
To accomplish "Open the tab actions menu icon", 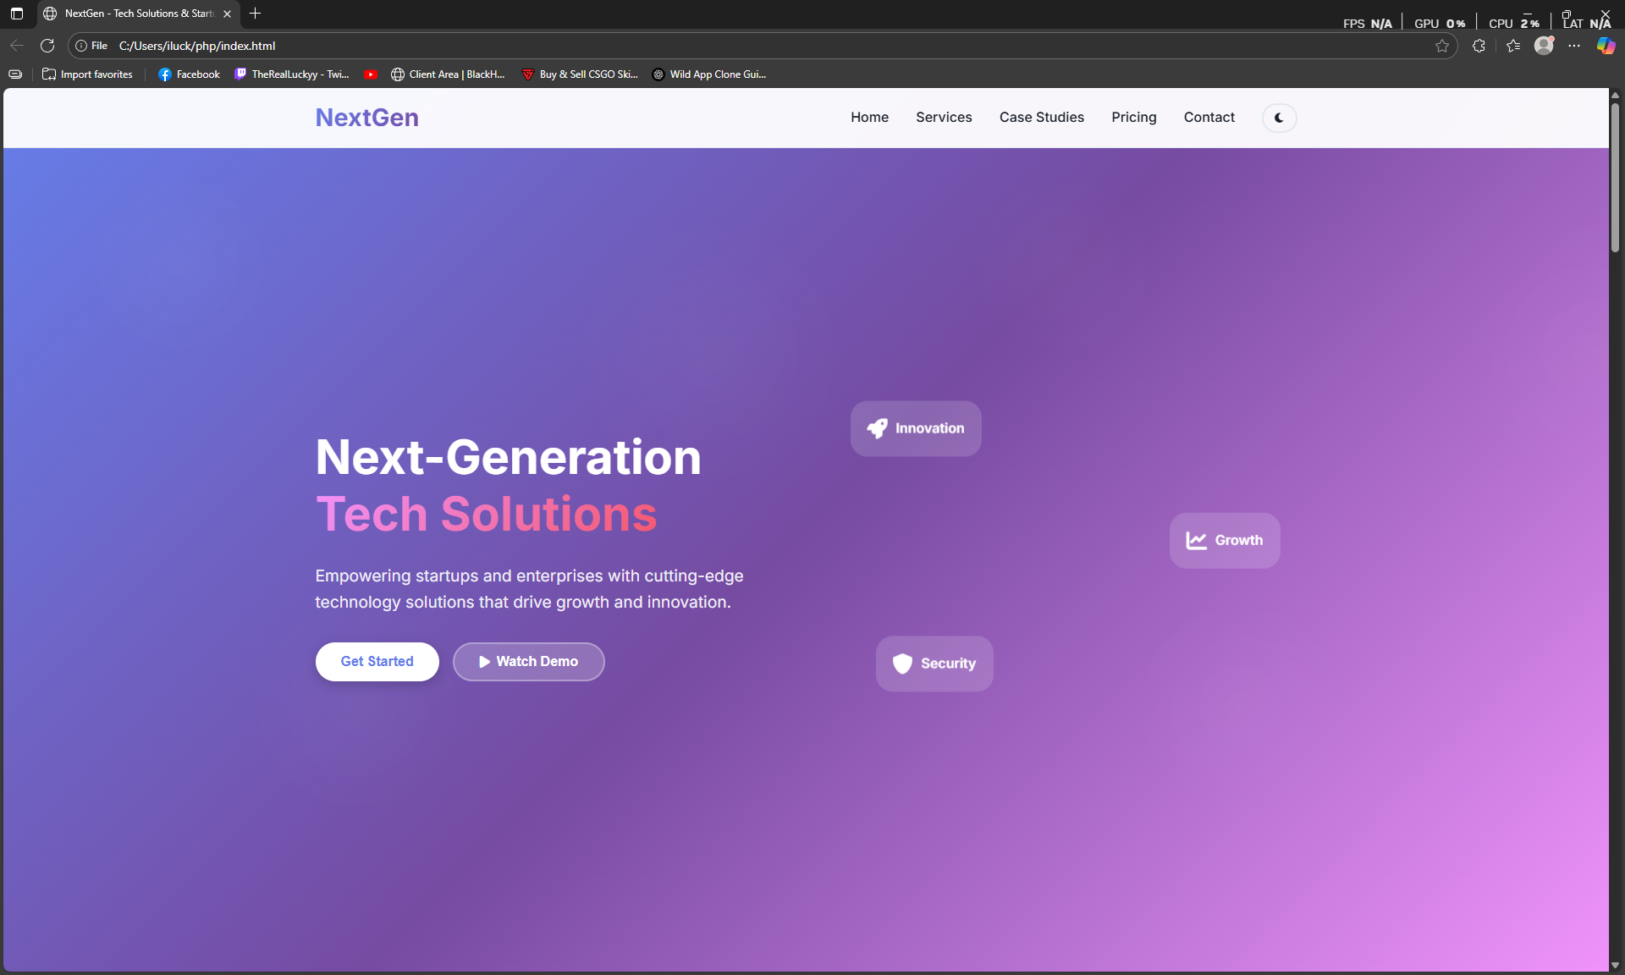I will point(17,14).
